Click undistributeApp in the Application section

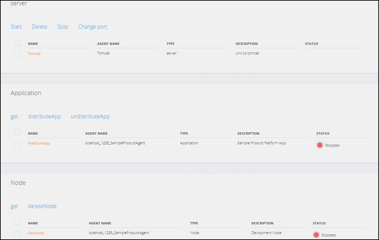coord(90,116)
